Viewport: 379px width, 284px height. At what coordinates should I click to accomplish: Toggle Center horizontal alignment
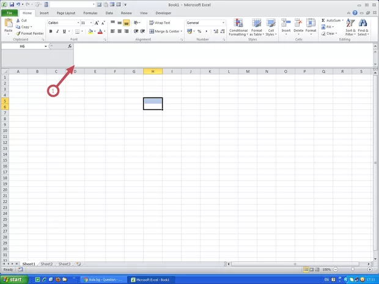[x=119, y=31]
